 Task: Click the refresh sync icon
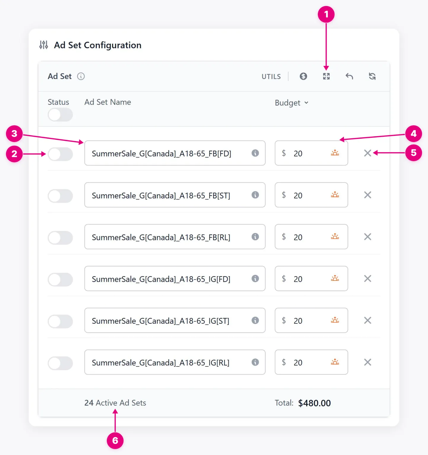coord(372,76)
